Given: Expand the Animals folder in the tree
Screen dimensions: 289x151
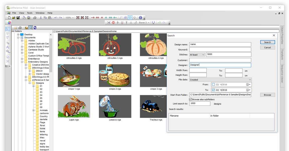Looking at the screenshot, I should [33, 110].
